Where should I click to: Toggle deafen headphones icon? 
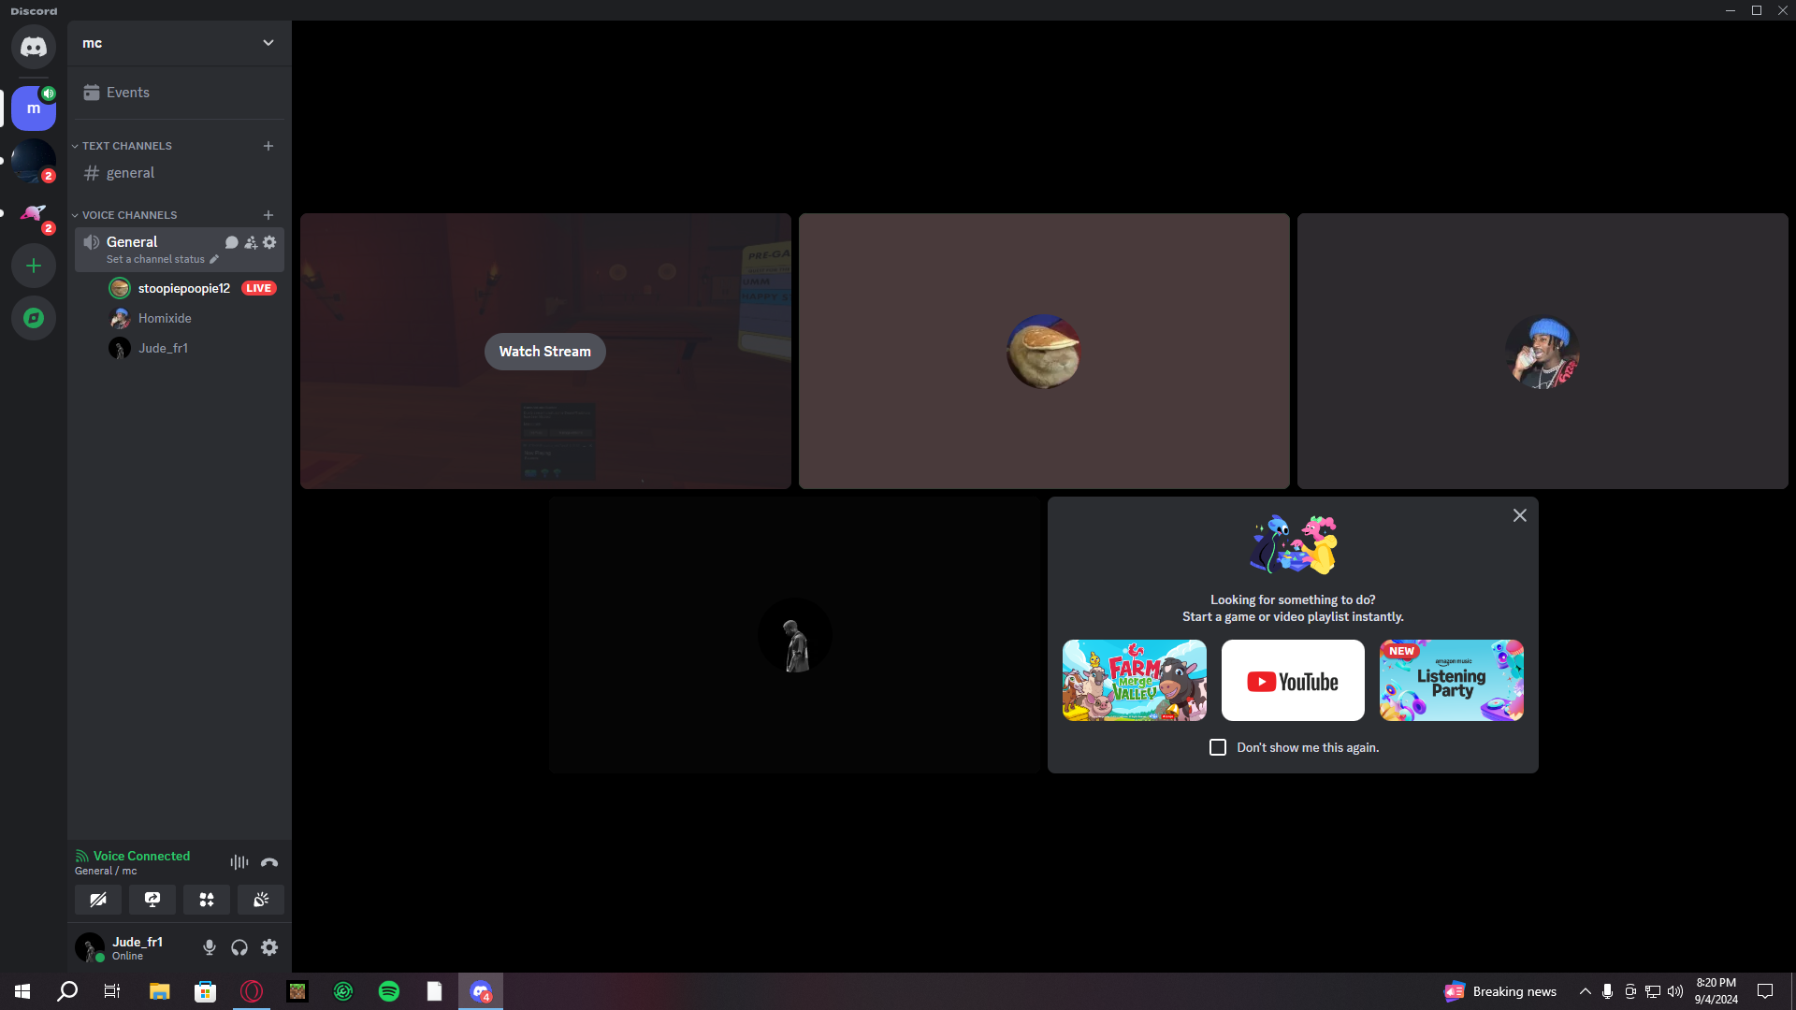pos(239,947)
